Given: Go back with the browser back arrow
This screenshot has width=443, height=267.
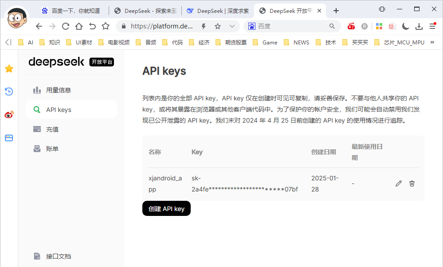Looking at the screenshot, I should coord(39,26).
